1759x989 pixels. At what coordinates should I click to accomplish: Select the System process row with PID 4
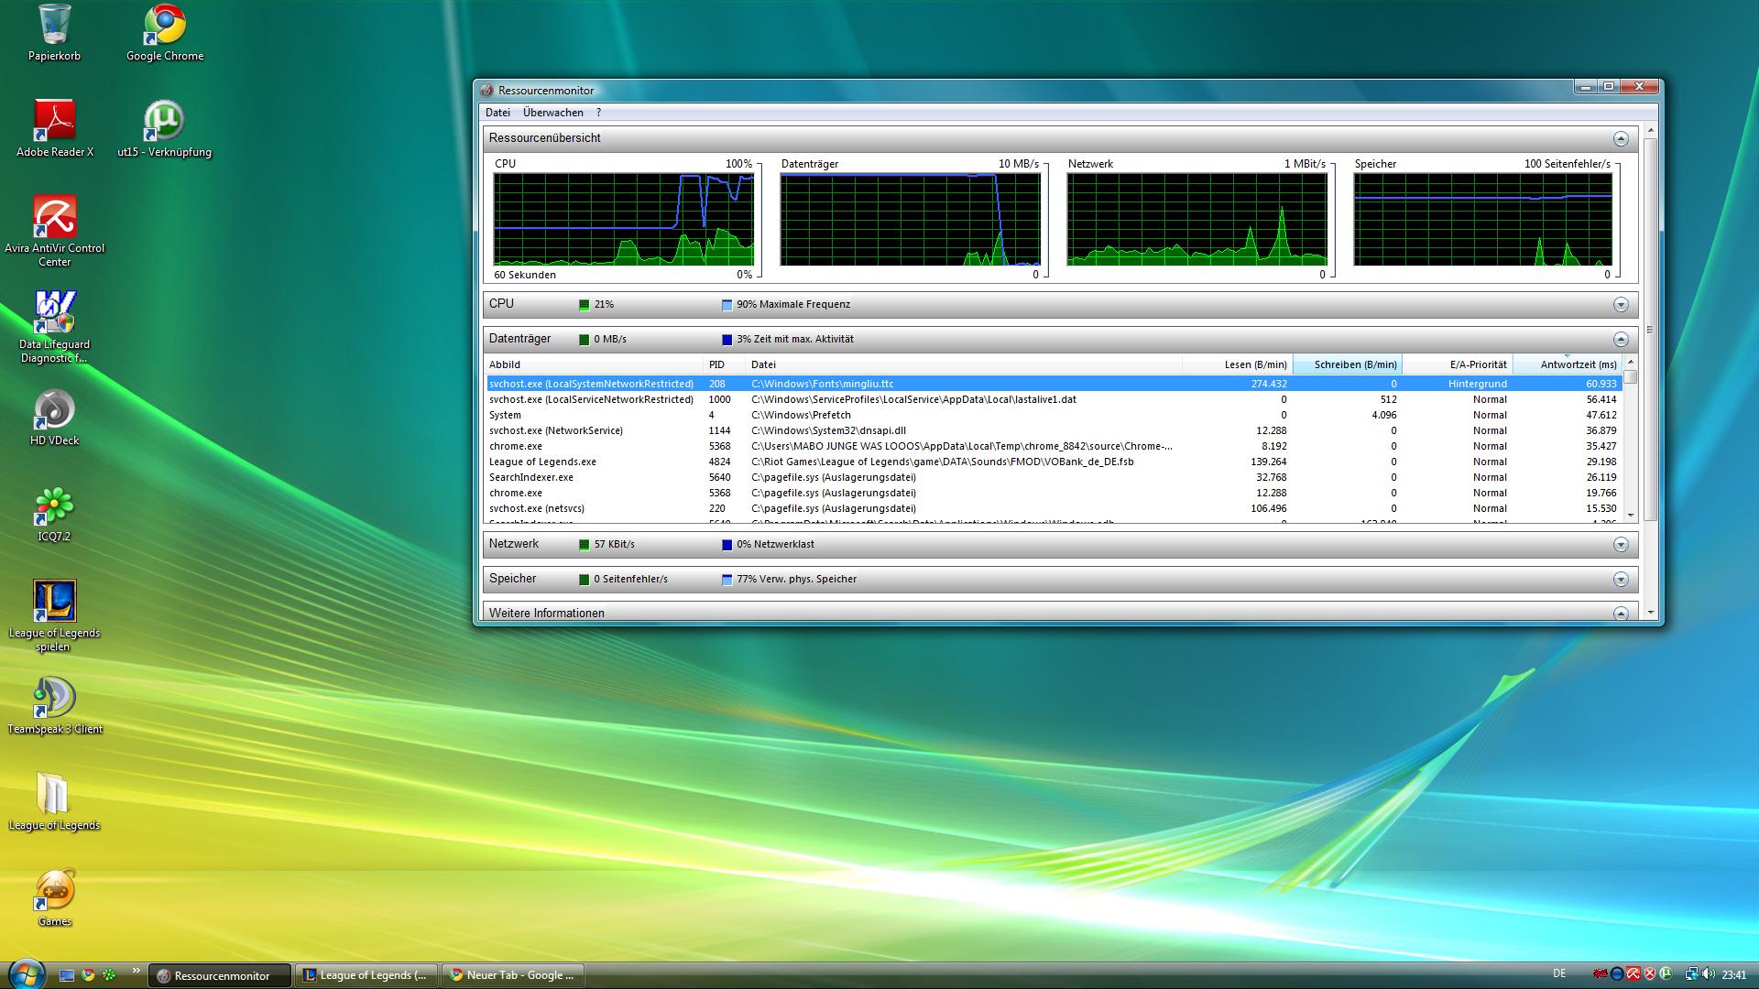click(x=1054, y=415)
